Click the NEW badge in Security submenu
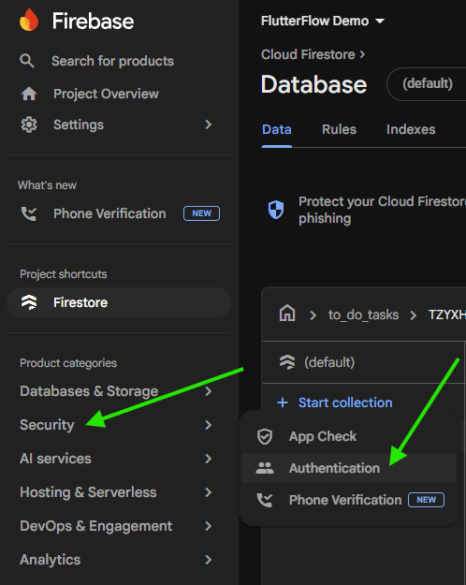 (x=426, y=500)
